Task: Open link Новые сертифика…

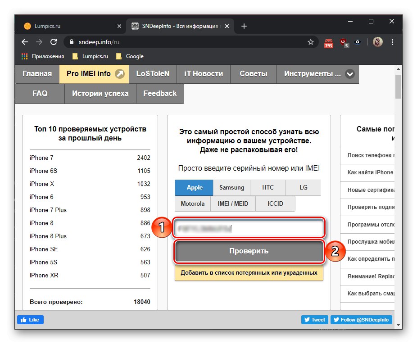Action: click(x=371, y=190)
